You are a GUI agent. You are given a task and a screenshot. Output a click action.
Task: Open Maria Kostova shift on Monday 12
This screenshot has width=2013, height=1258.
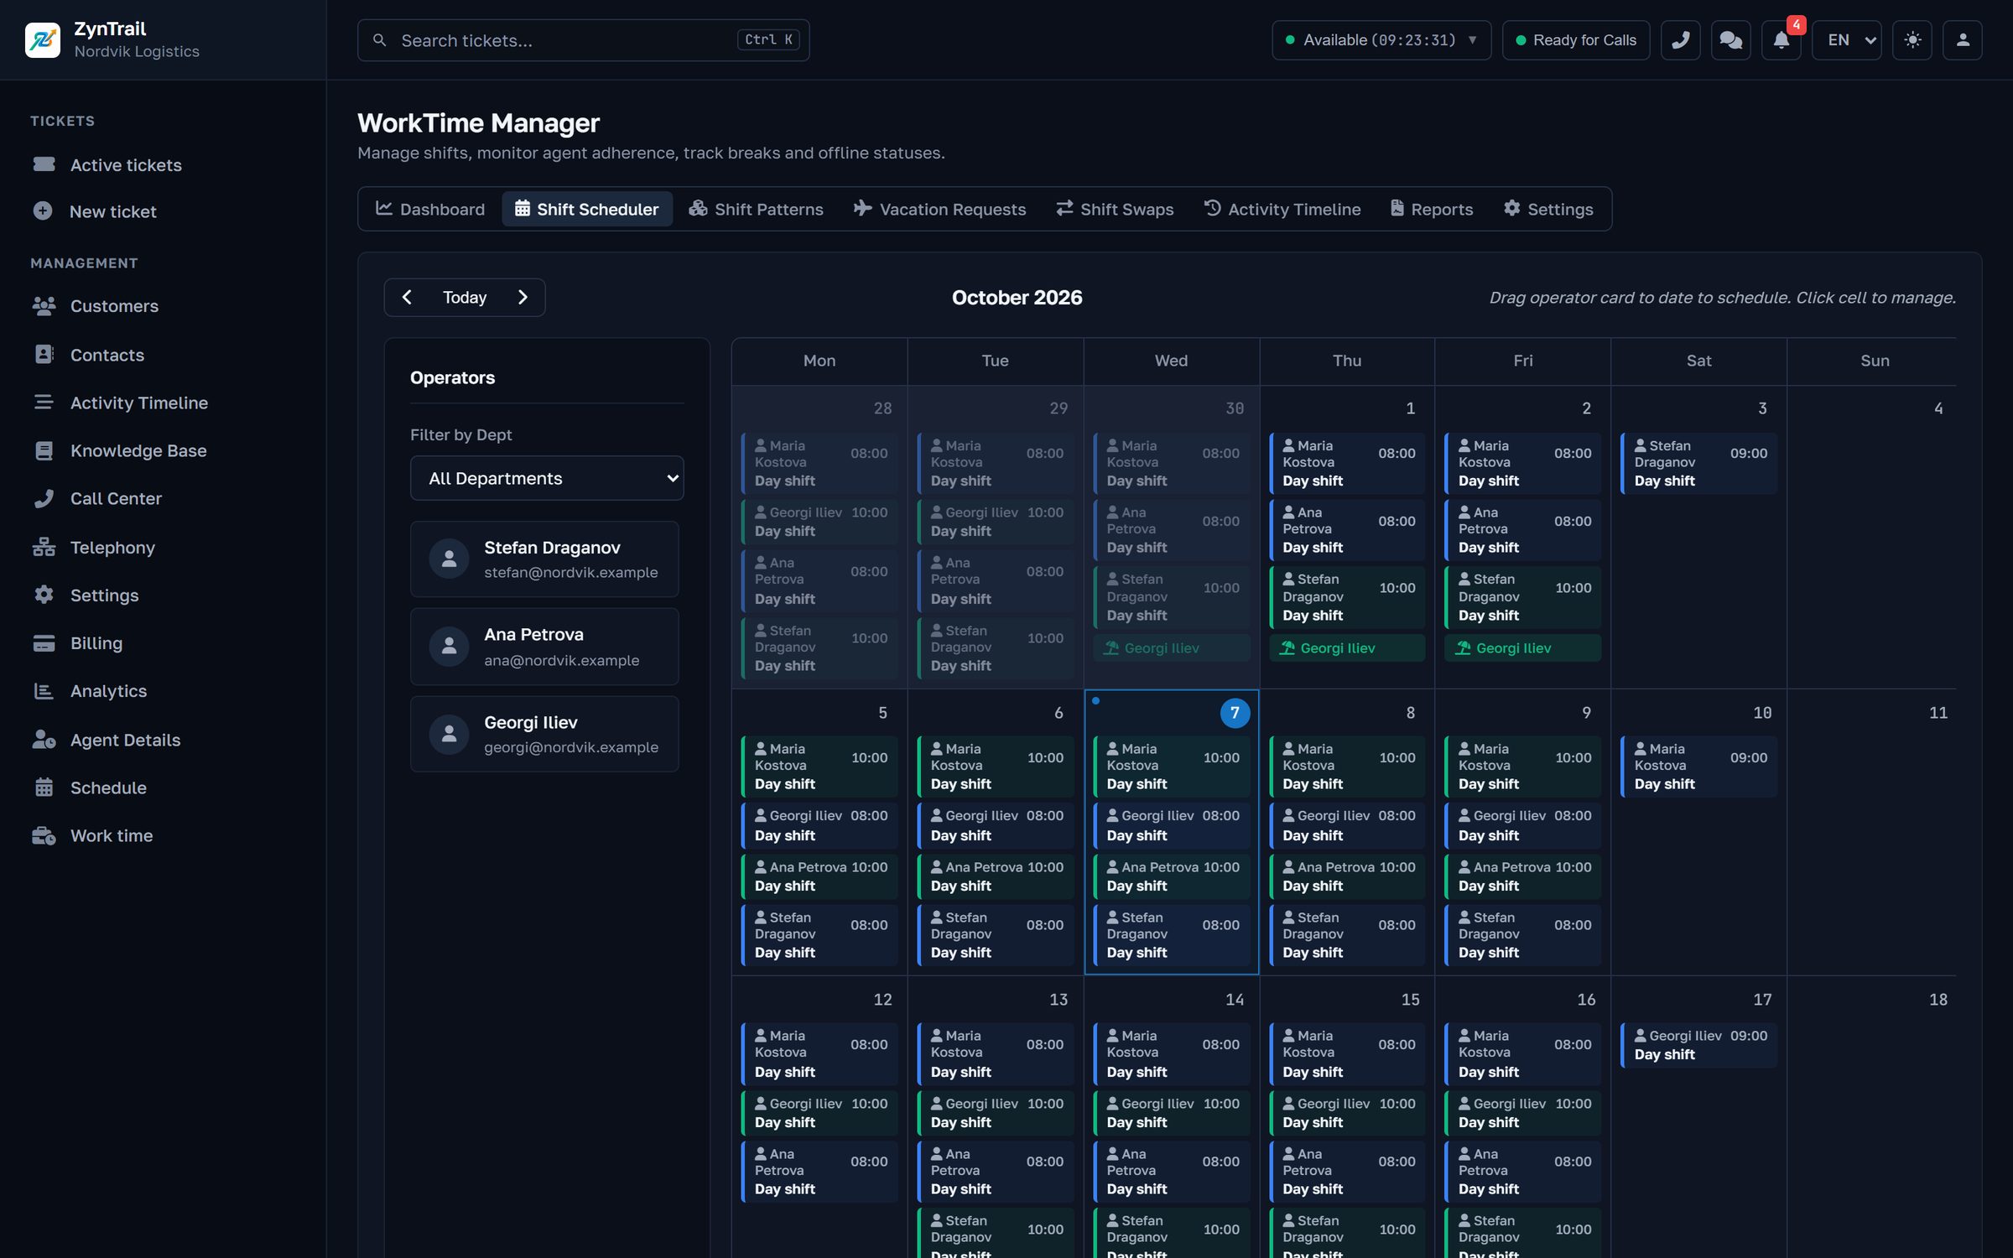(x=819, y=1053)
